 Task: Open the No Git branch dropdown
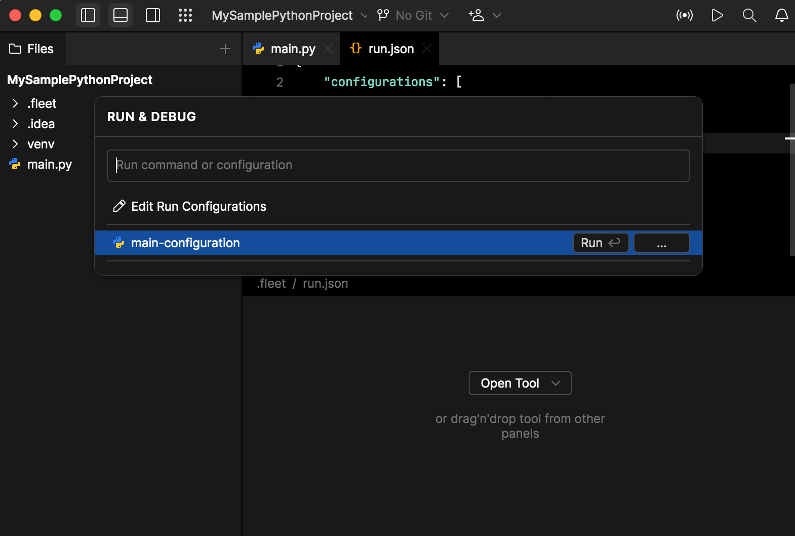tap(413, 15)
